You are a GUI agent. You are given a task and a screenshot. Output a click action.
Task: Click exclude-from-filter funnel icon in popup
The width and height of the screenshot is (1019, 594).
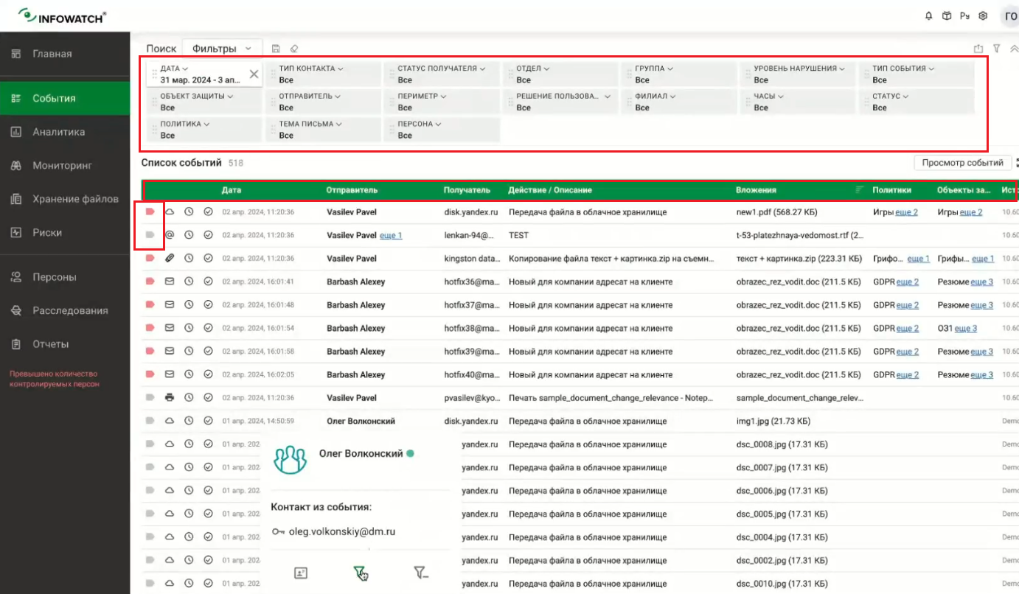[421, 573]
